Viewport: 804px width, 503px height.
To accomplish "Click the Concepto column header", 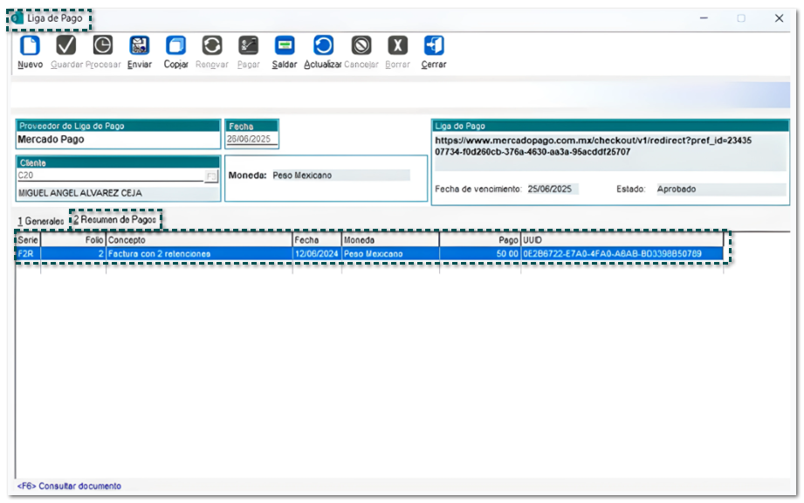I will (198, 239).
